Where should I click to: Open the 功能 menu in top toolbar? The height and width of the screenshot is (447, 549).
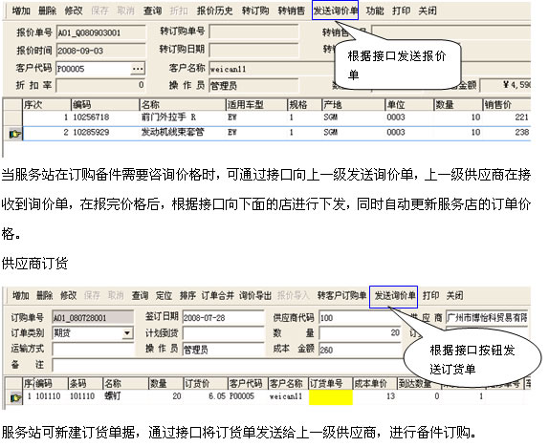click(x=375, y=11)
